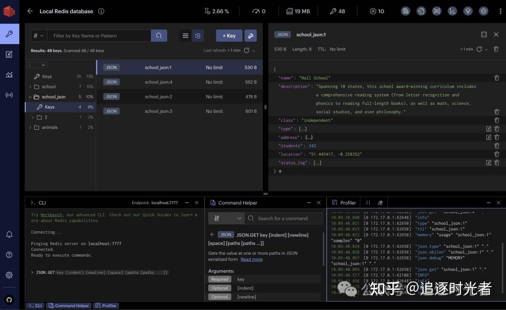Open the Analysis tools chart icon

pos(9,75)
